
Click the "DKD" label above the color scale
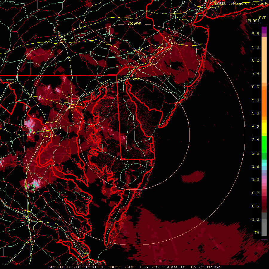coord(262,18)
